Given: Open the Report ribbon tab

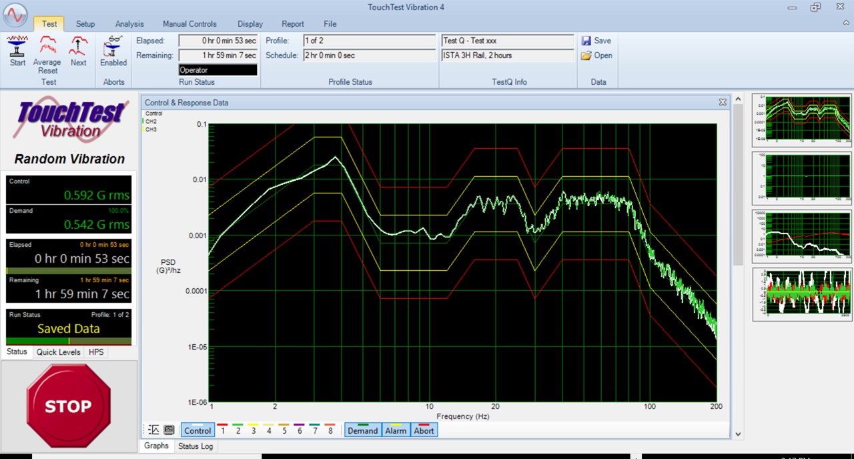Looking at the screenshot, I should 293,24.
